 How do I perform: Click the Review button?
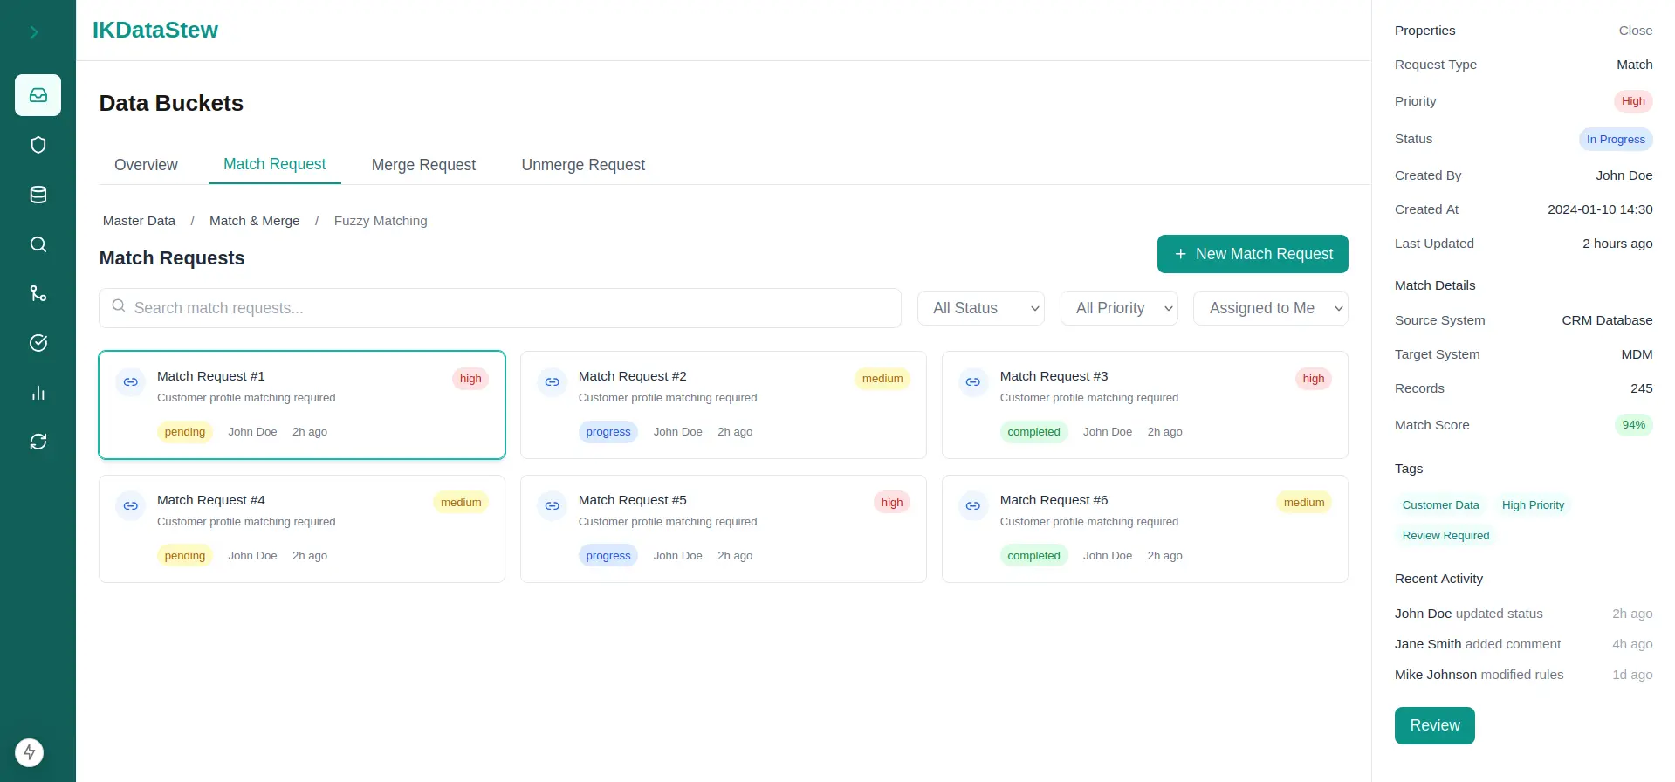pyautogui.click(x=1434, y=725)
